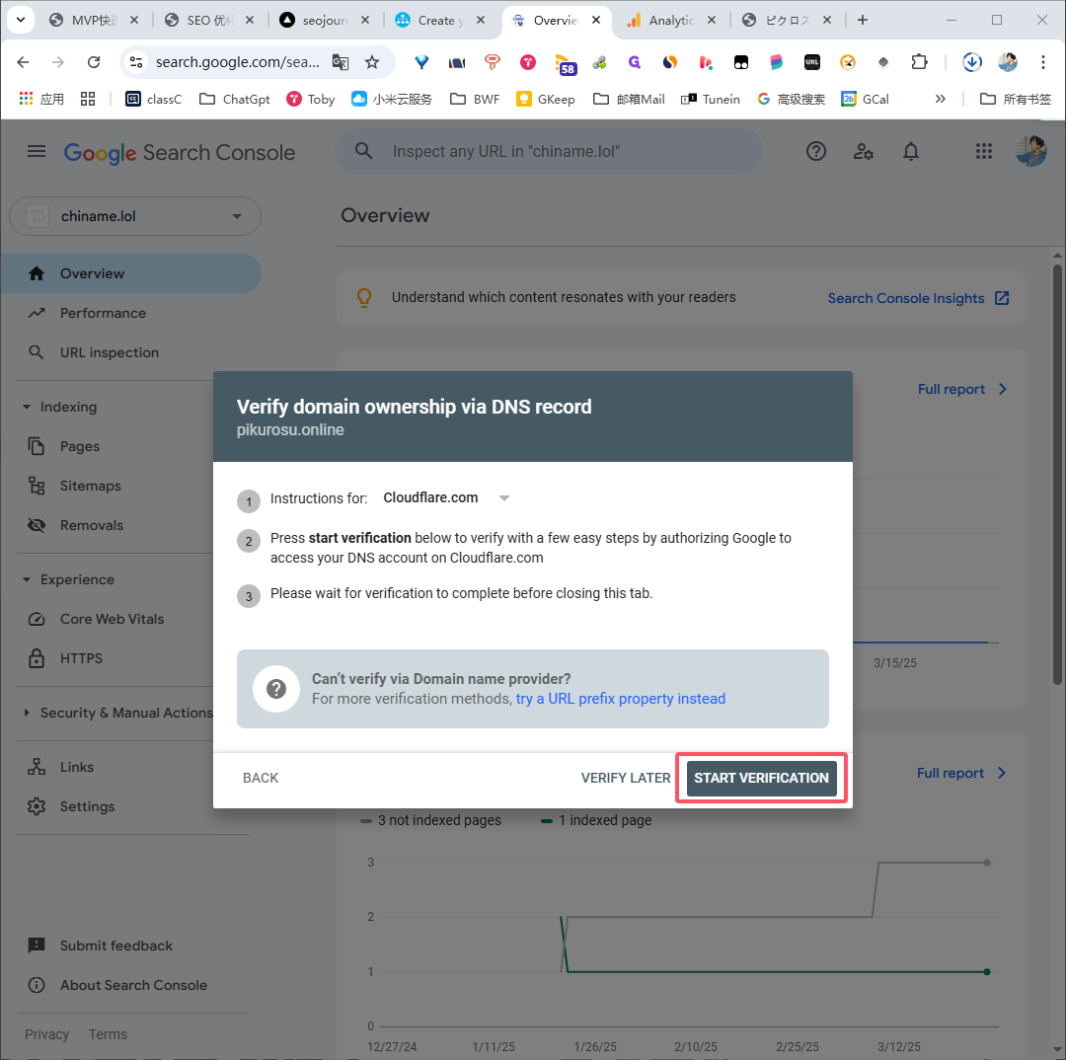Open the chiname.lol property selector
The width and height of the screenshot is (1066, 1060).
pos(135,216)
